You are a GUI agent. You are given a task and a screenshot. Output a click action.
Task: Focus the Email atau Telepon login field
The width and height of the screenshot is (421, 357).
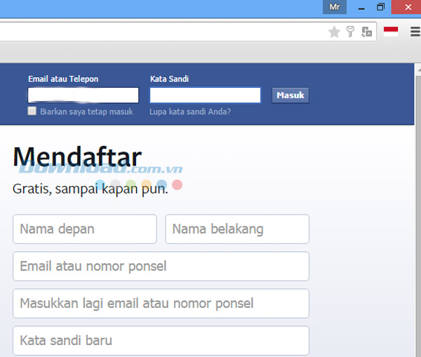83,95
